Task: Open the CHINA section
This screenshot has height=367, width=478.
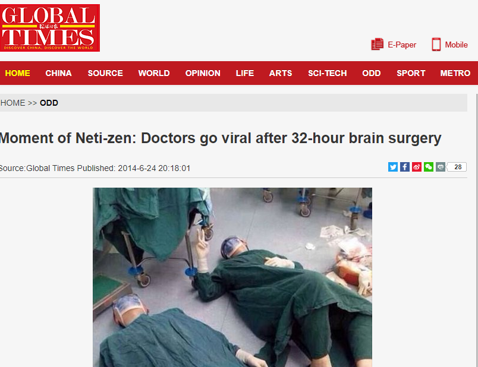Action: tap(58, 73)
